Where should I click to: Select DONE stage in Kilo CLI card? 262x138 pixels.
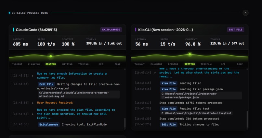point(240,64)
